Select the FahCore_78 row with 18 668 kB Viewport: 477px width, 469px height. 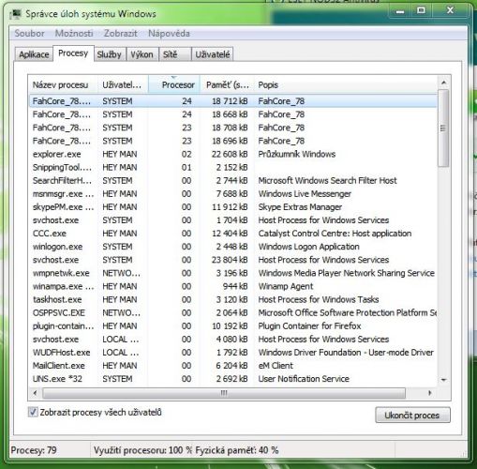coord(233,114)
